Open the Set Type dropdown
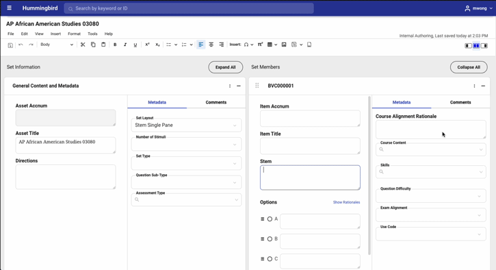 [186, 163]
